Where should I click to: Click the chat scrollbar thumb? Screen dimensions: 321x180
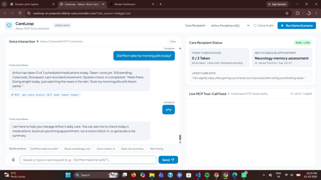(x=180, y=137)
